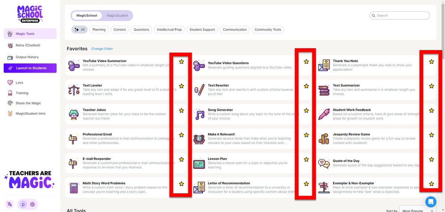
Task: Open Magic Tools in sidebar
Action: tap(30, 34)
